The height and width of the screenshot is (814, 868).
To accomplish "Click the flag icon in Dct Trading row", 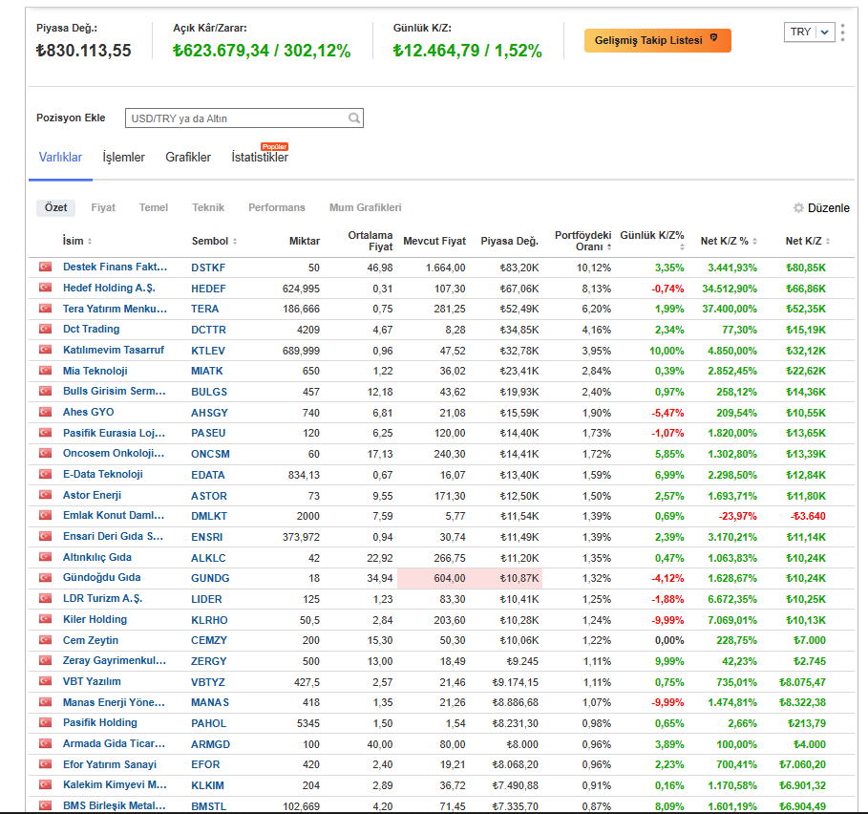I will pyautogui.click(x=46, y=329).
